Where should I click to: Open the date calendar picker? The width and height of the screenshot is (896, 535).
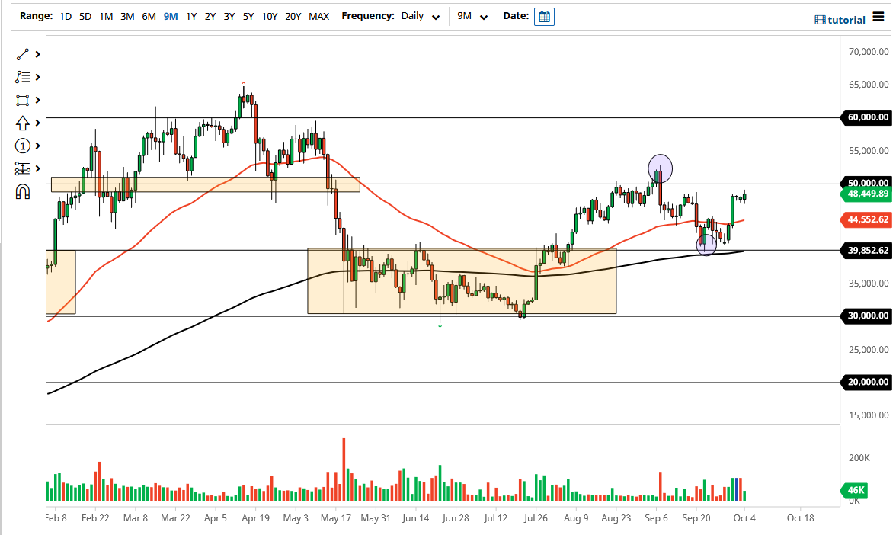point(544,17)
